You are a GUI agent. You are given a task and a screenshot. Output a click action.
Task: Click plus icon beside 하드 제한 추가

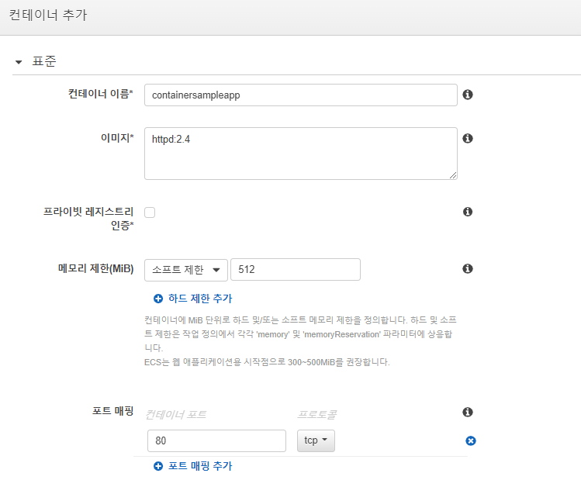pos(158,299)
